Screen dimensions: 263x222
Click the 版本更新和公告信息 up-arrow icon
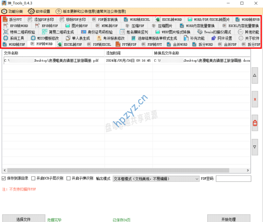click(x=59, y=11)
